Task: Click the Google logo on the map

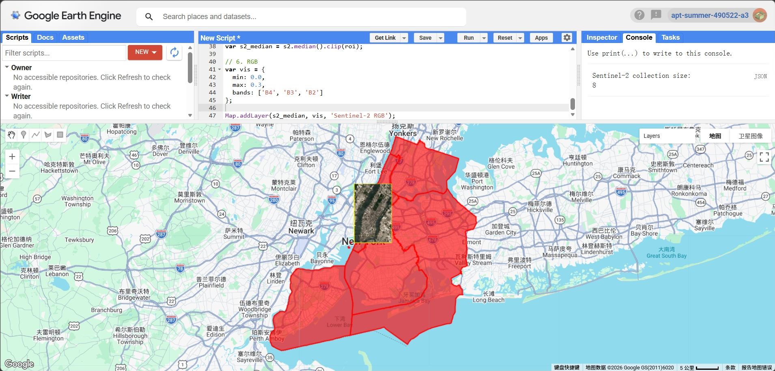Action: tap(19, 364)
